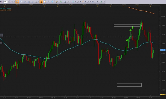Expand the fan lines tool dropdown
Viewport: 166px width, 99px height.
[80, 2]
